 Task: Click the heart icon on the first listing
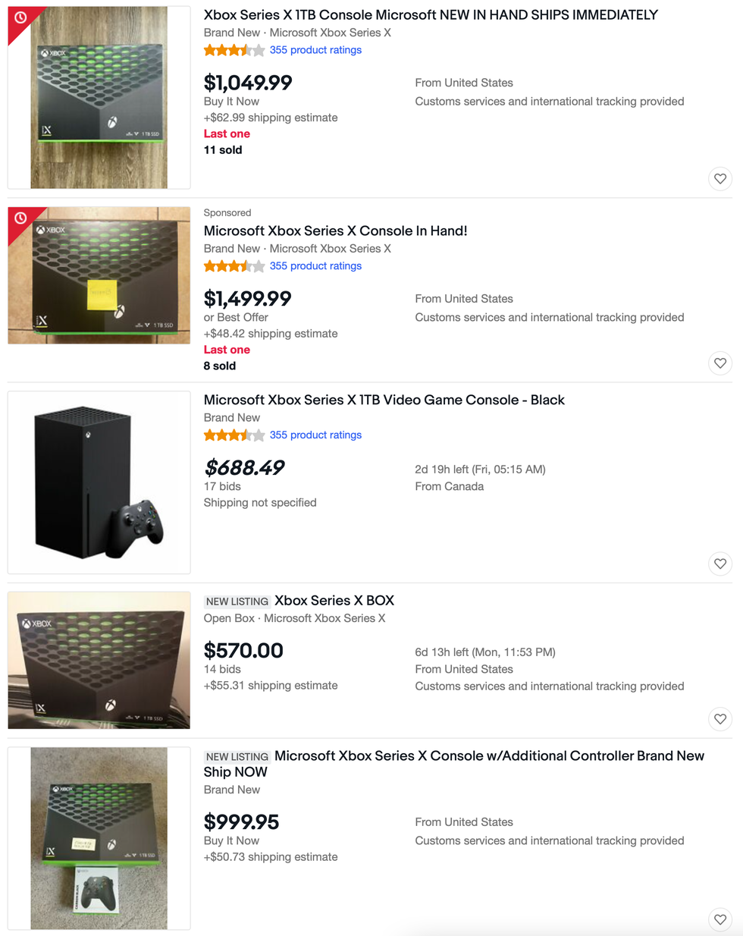click(x=719, y=179)
